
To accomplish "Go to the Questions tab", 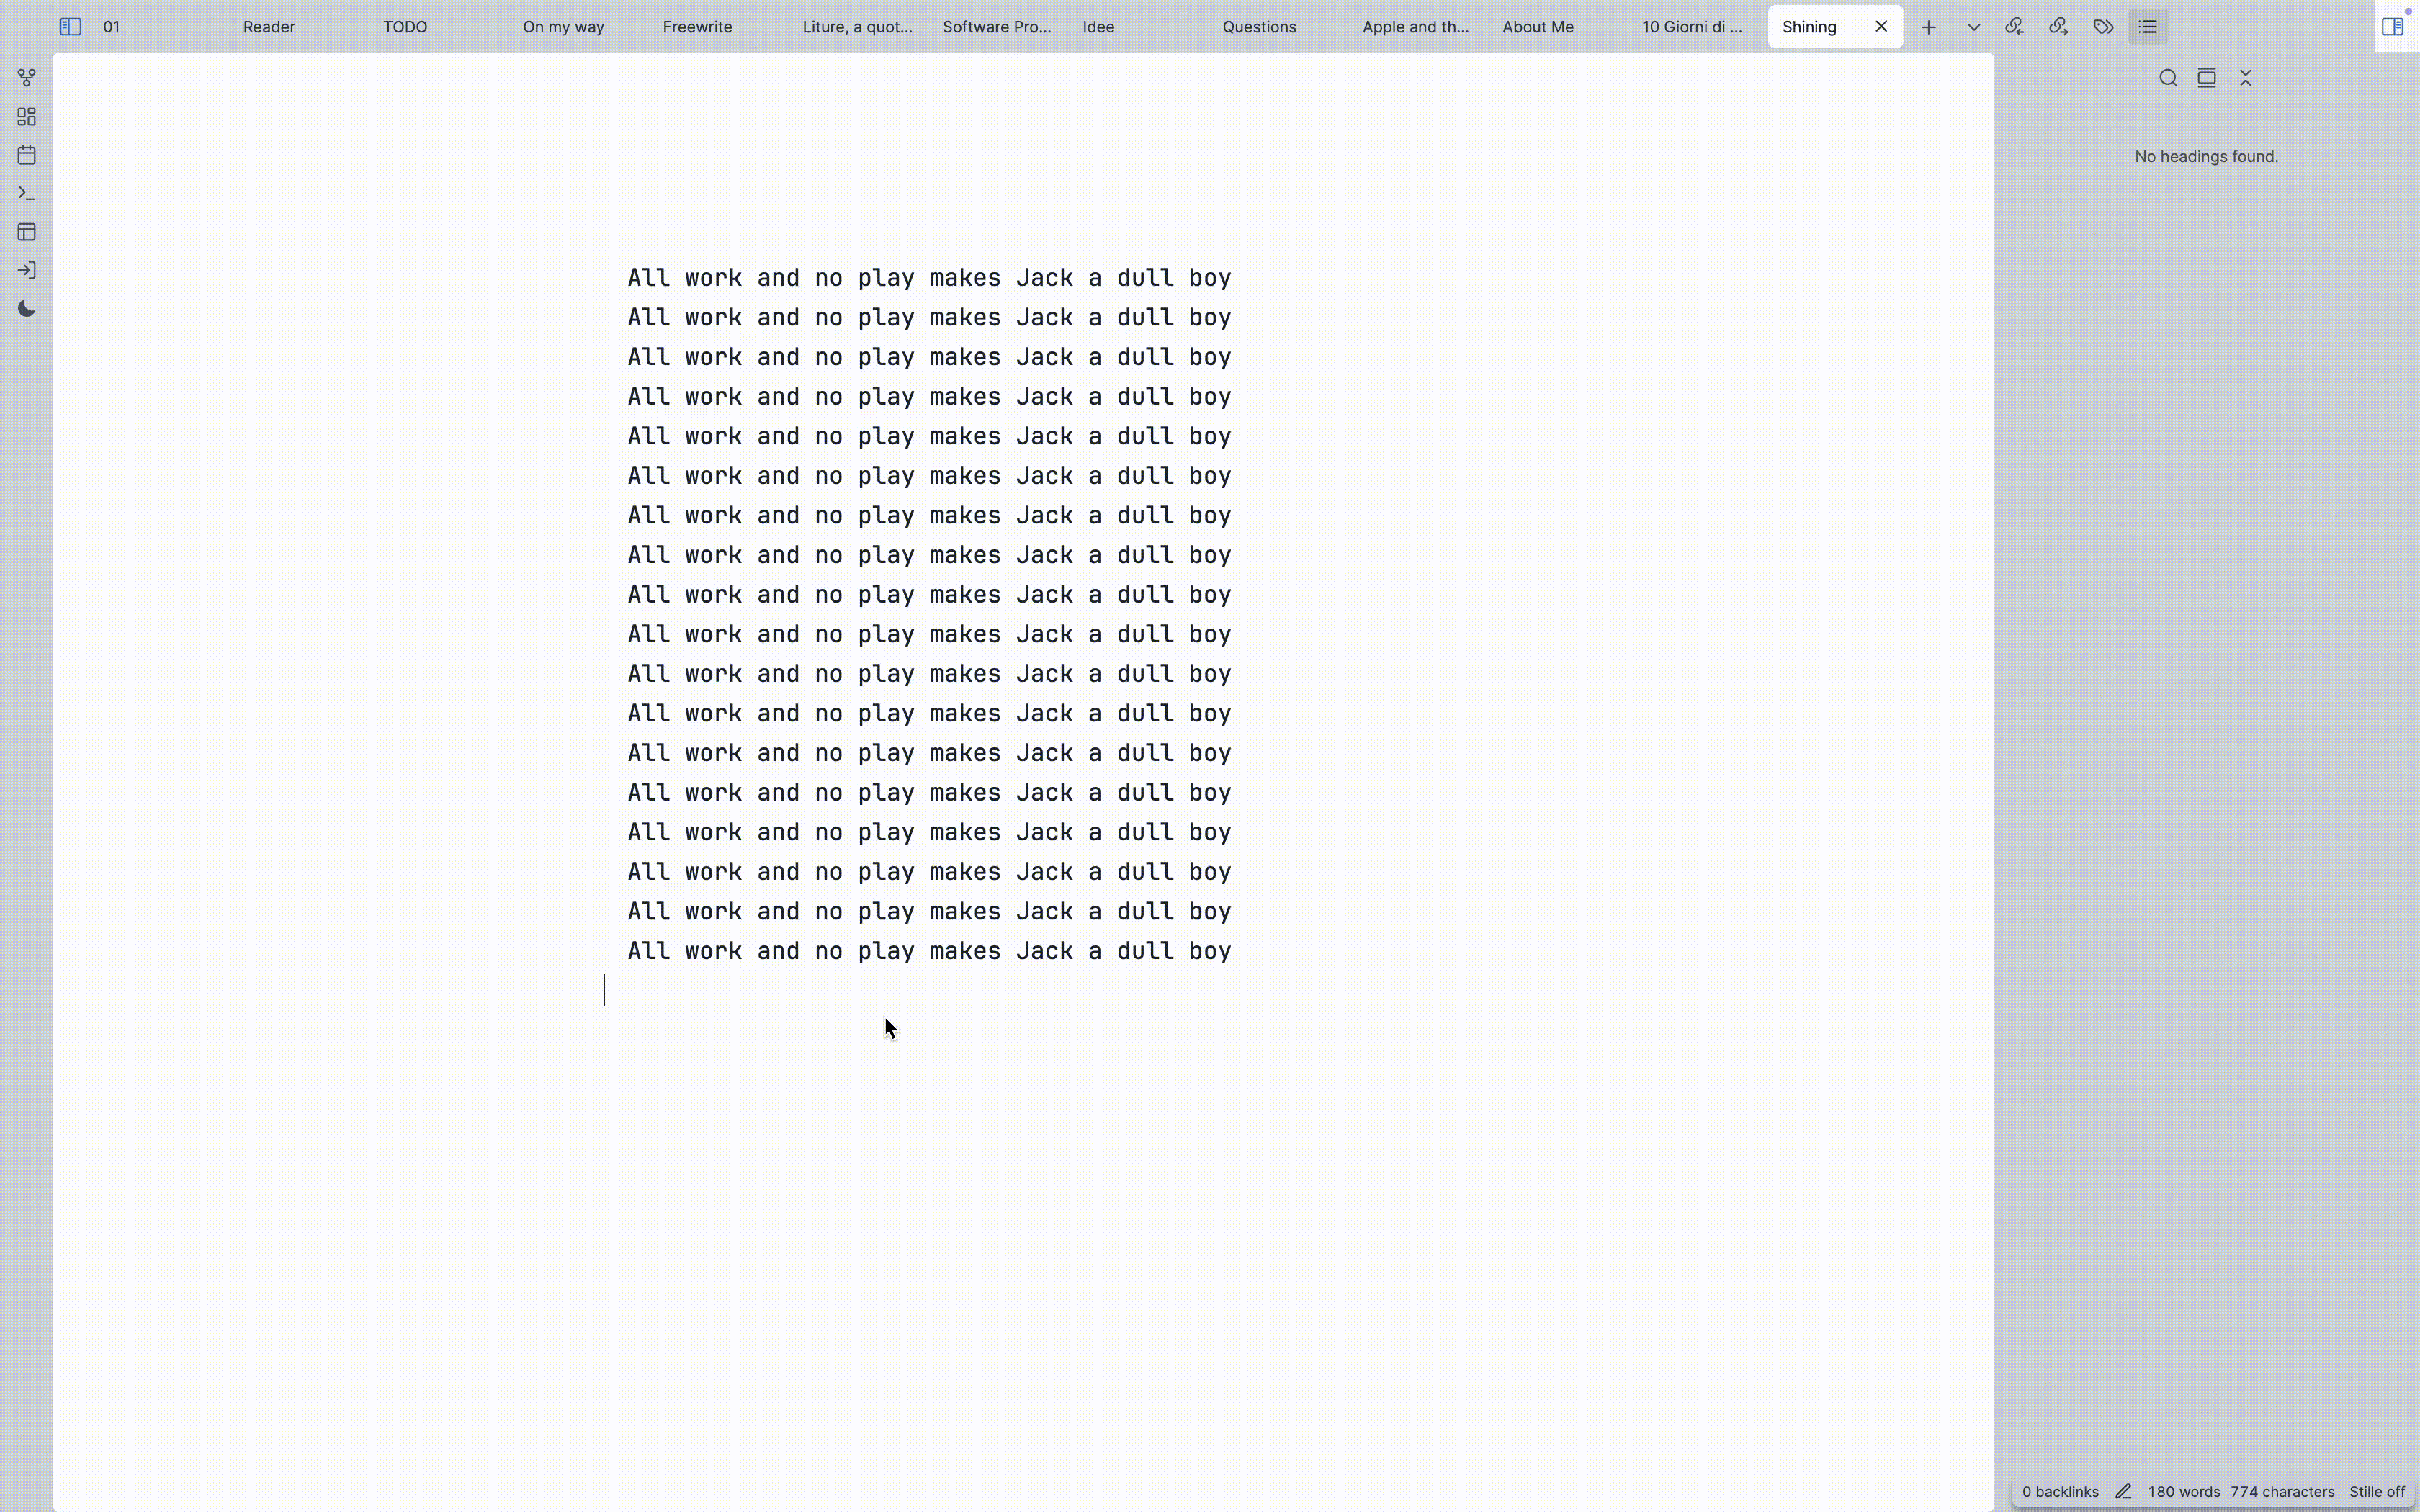I will 1259,27.
